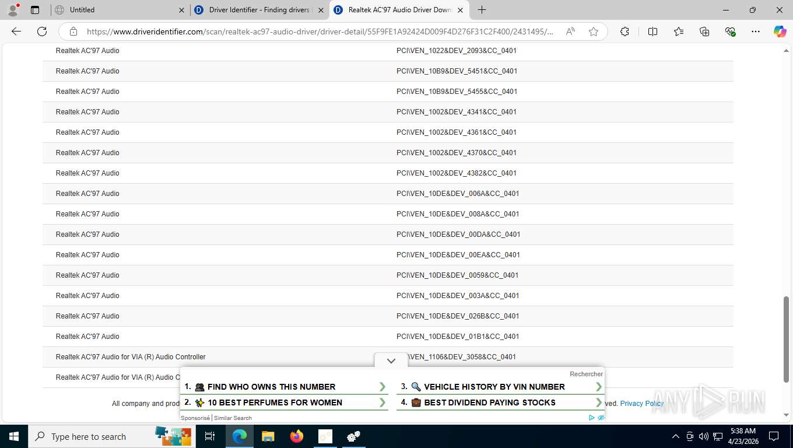Open a new browser tab
Viewport: 793px width, 448px height.
tap(482, 10)
